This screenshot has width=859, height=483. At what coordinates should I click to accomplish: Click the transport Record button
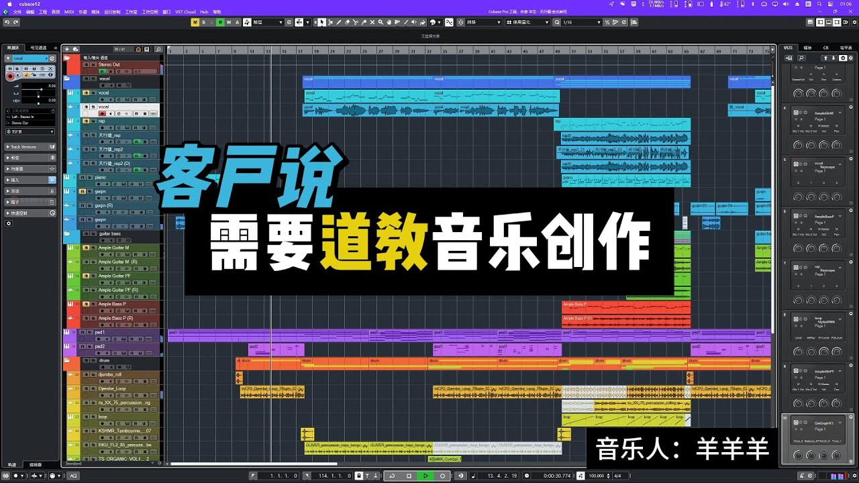tap(442, 476)
